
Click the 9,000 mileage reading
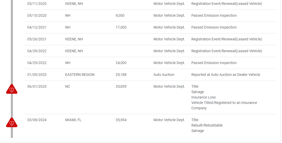tap(120, 15)
